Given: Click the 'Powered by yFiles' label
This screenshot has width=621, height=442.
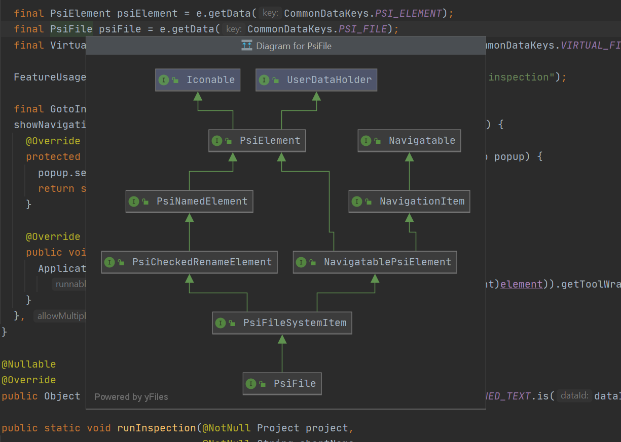Looking at the screenshot, I should 131,397.
